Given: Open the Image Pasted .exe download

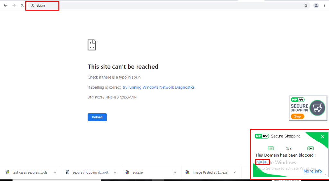Looking at the screenshot, I should click(x=210, y=172).
